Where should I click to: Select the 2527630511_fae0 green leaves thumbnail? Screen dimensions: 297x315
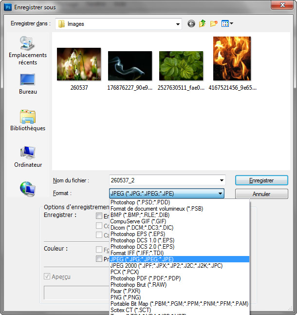click(181, 66)
